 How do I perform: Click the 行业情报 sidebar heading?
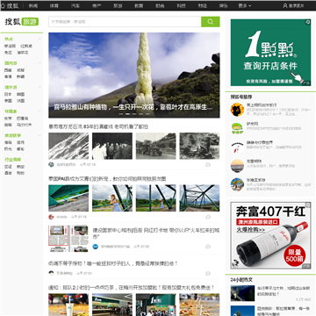12,160
